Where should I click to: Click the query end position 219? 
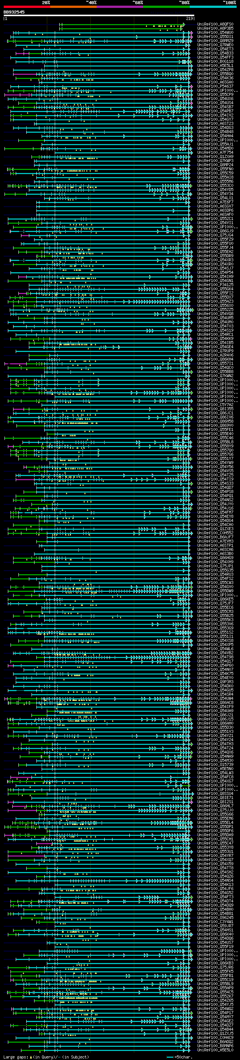click(x=189, y=18)
